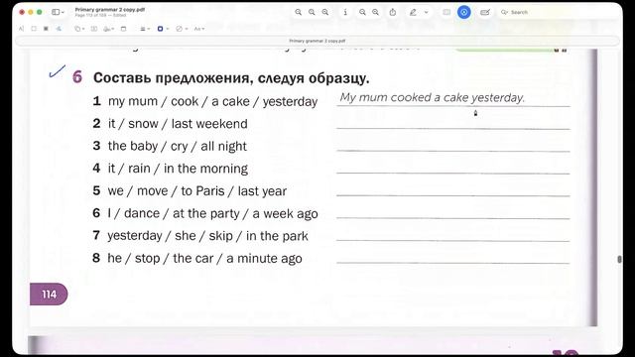
Task: Click the answer line for item 8
Action: tap(452, 257)
